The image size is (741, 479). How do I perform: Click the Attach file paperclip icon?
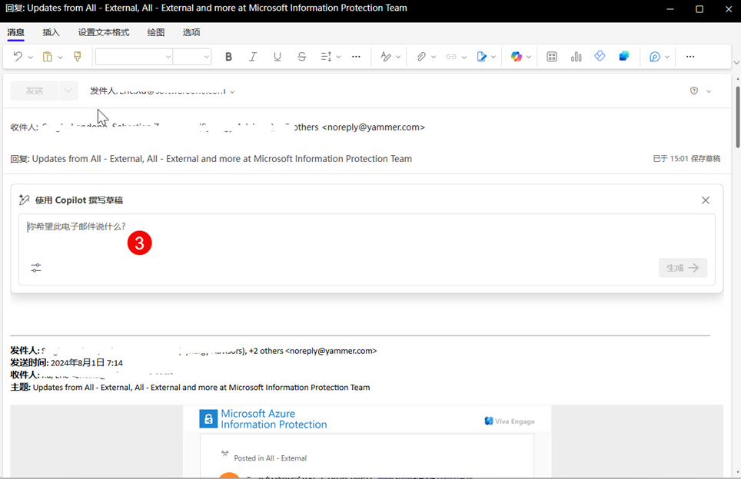421,57
